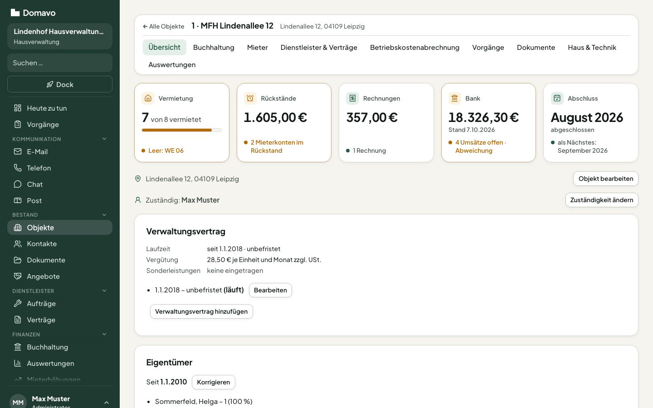
Task: Click the MM user avatar
Action: [x=18, y=402]
